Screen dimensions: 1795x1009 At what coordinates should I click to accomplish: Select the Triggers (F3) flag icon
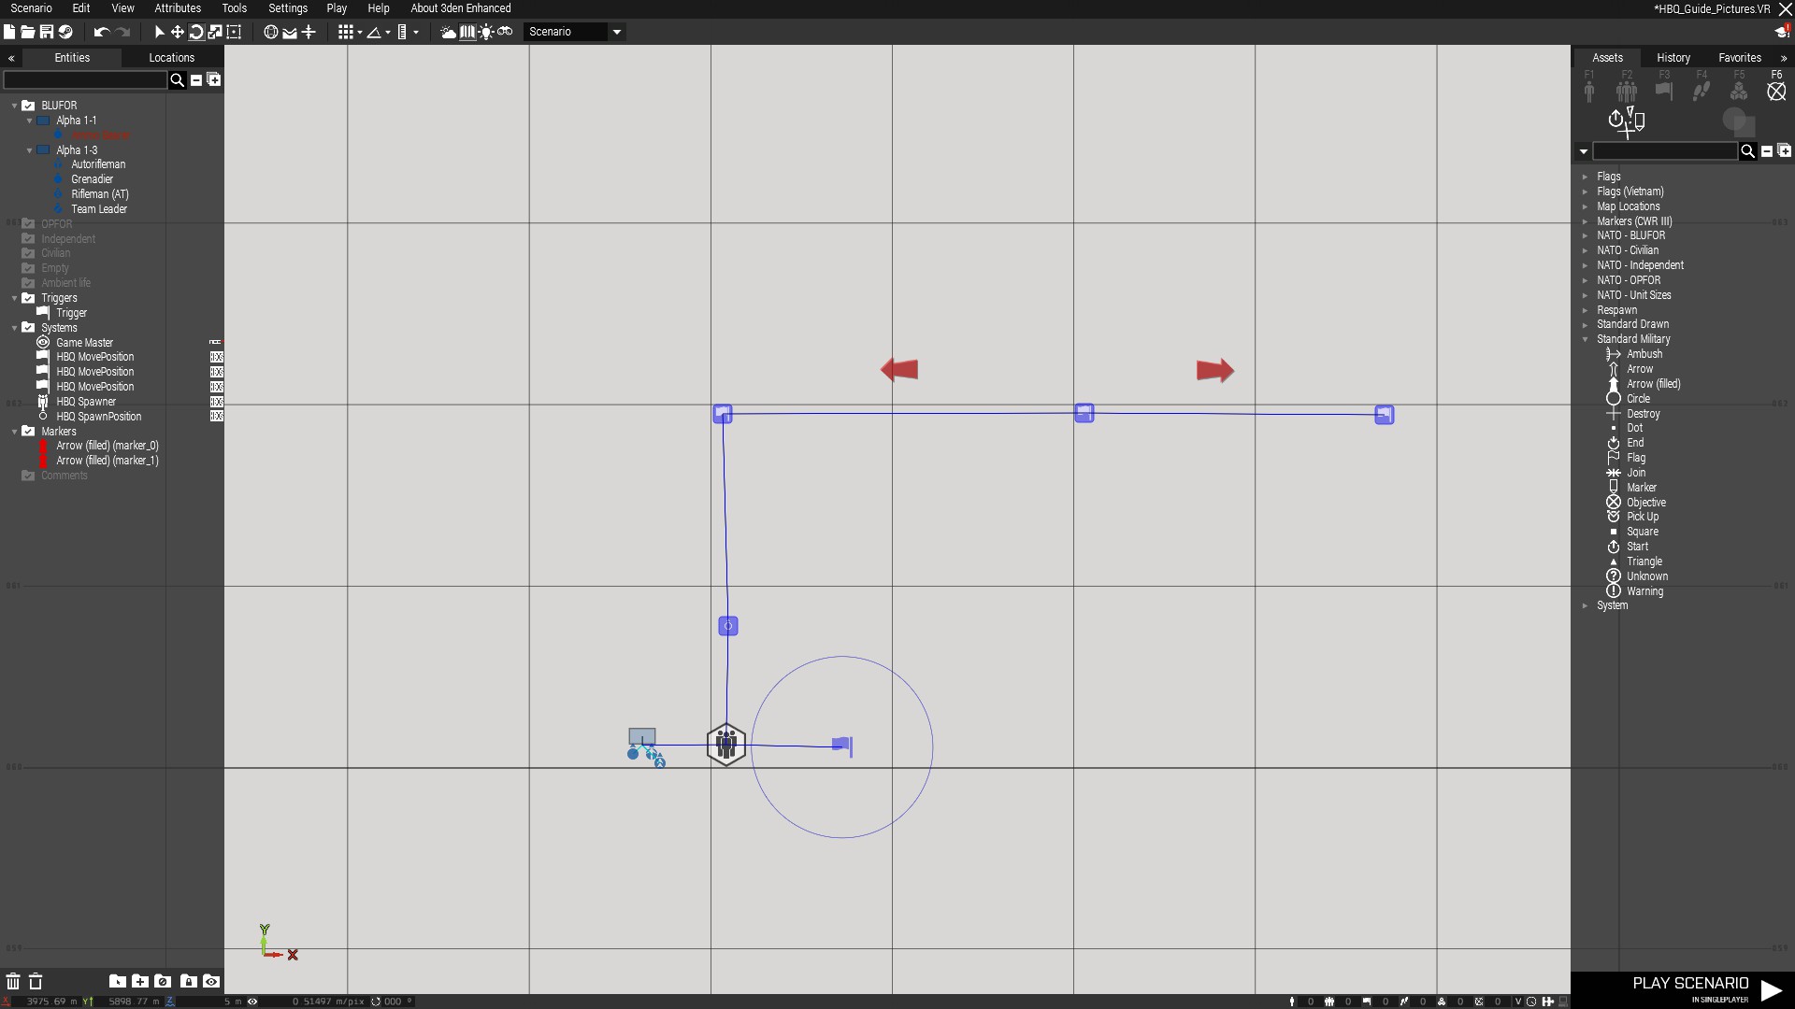1664,91
